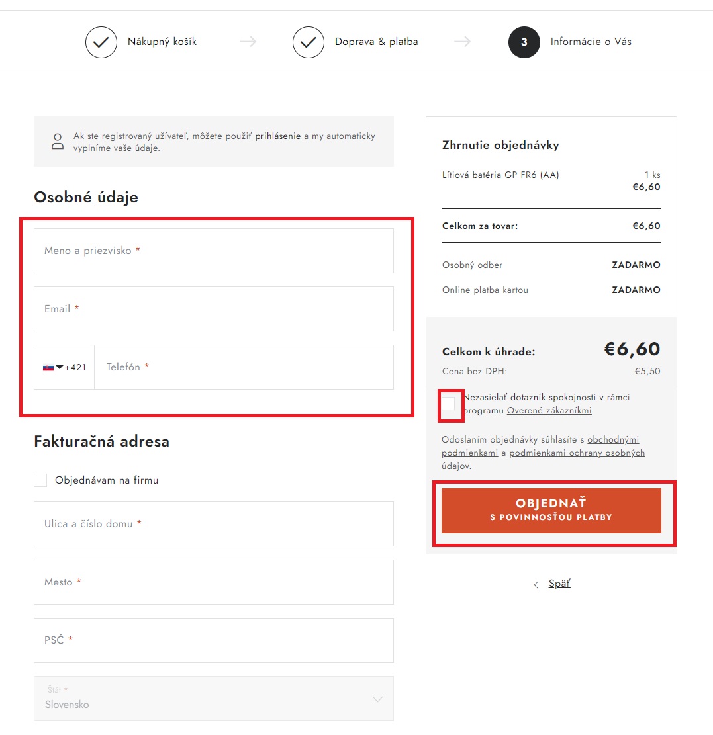Click the chevron arrow of Štát selector
The height and width of the screenshot is (735, 713).
377,699
